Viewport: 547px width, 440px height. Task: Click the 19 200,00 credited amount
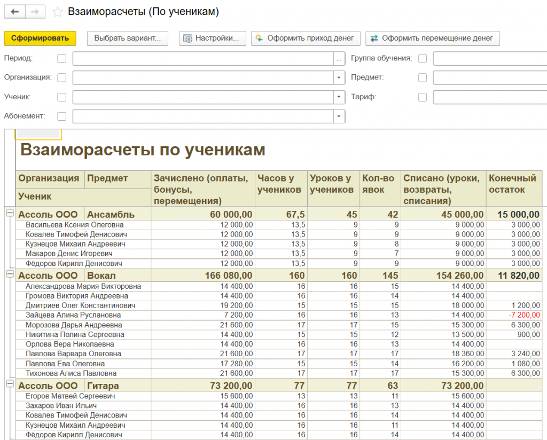[x=237, y=306]
